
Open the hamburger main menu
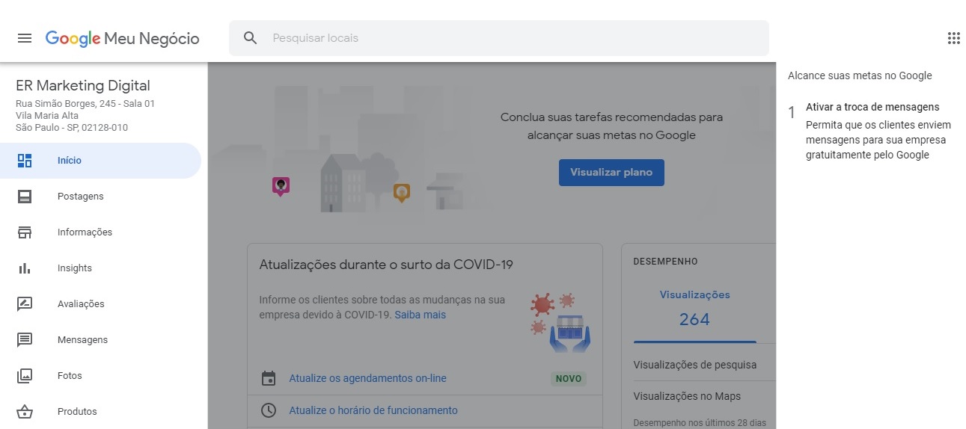(x=25, y=38)
